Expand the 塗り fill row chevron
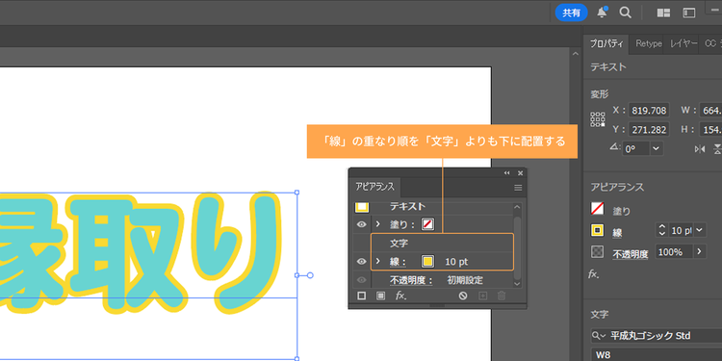 coord(378,224)
